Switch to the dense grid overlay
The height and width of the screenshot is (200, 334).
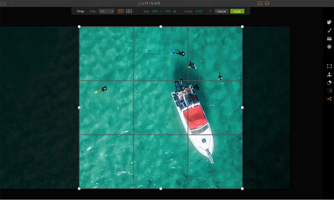point(129,11)
